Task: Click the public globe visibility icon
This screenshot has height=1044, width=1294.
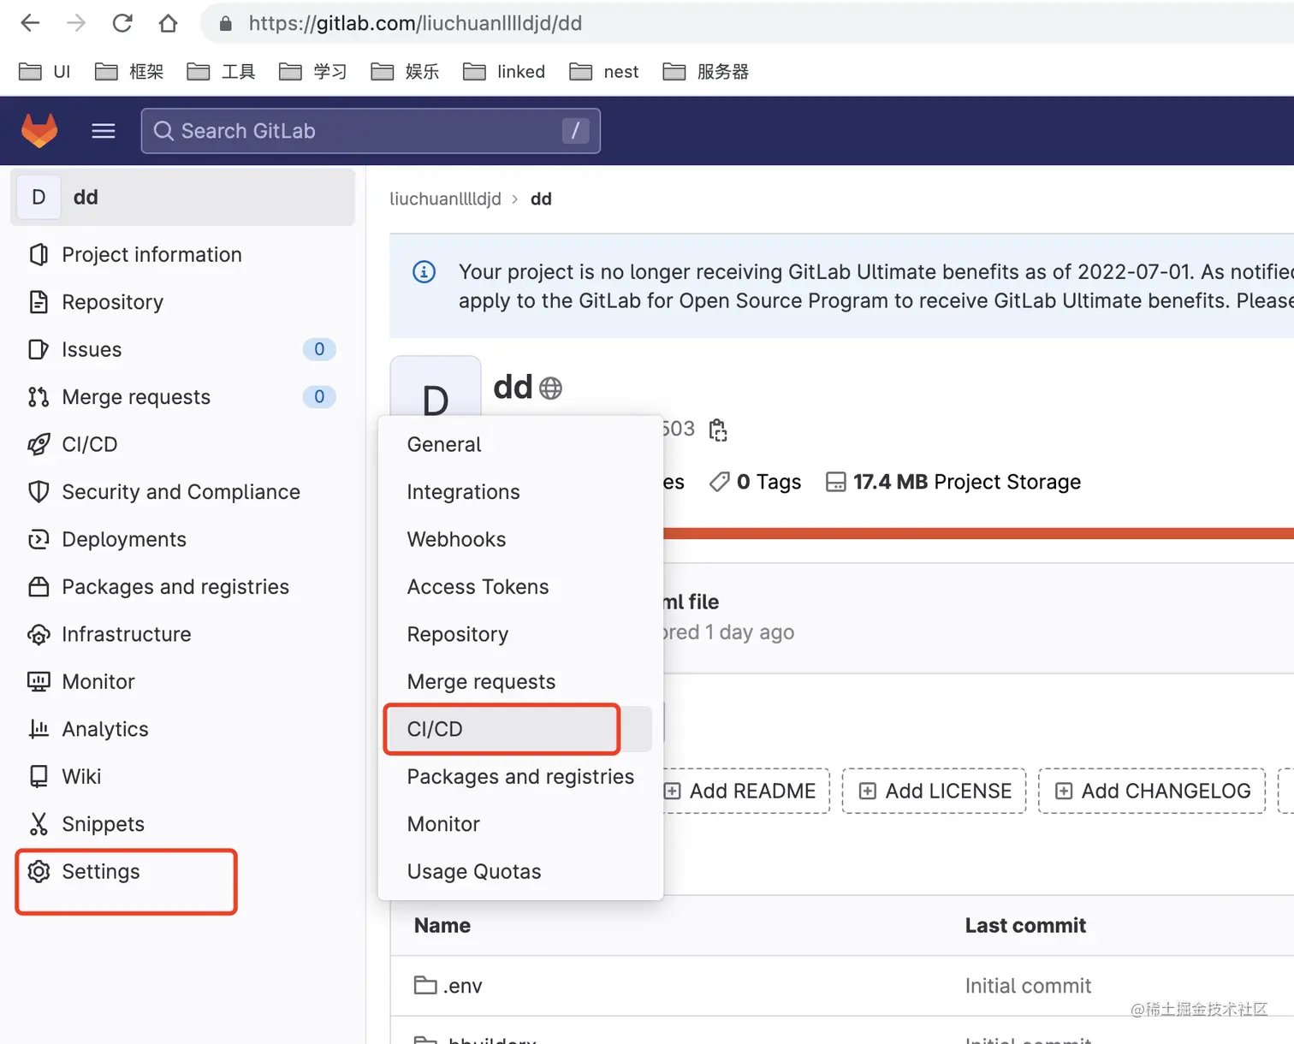Action: pyautogui.click(x=551, y=389)
